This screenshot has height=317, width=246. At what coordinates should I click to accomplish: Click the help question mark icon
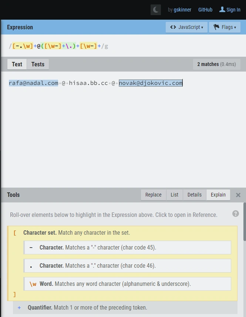point(236,214)
